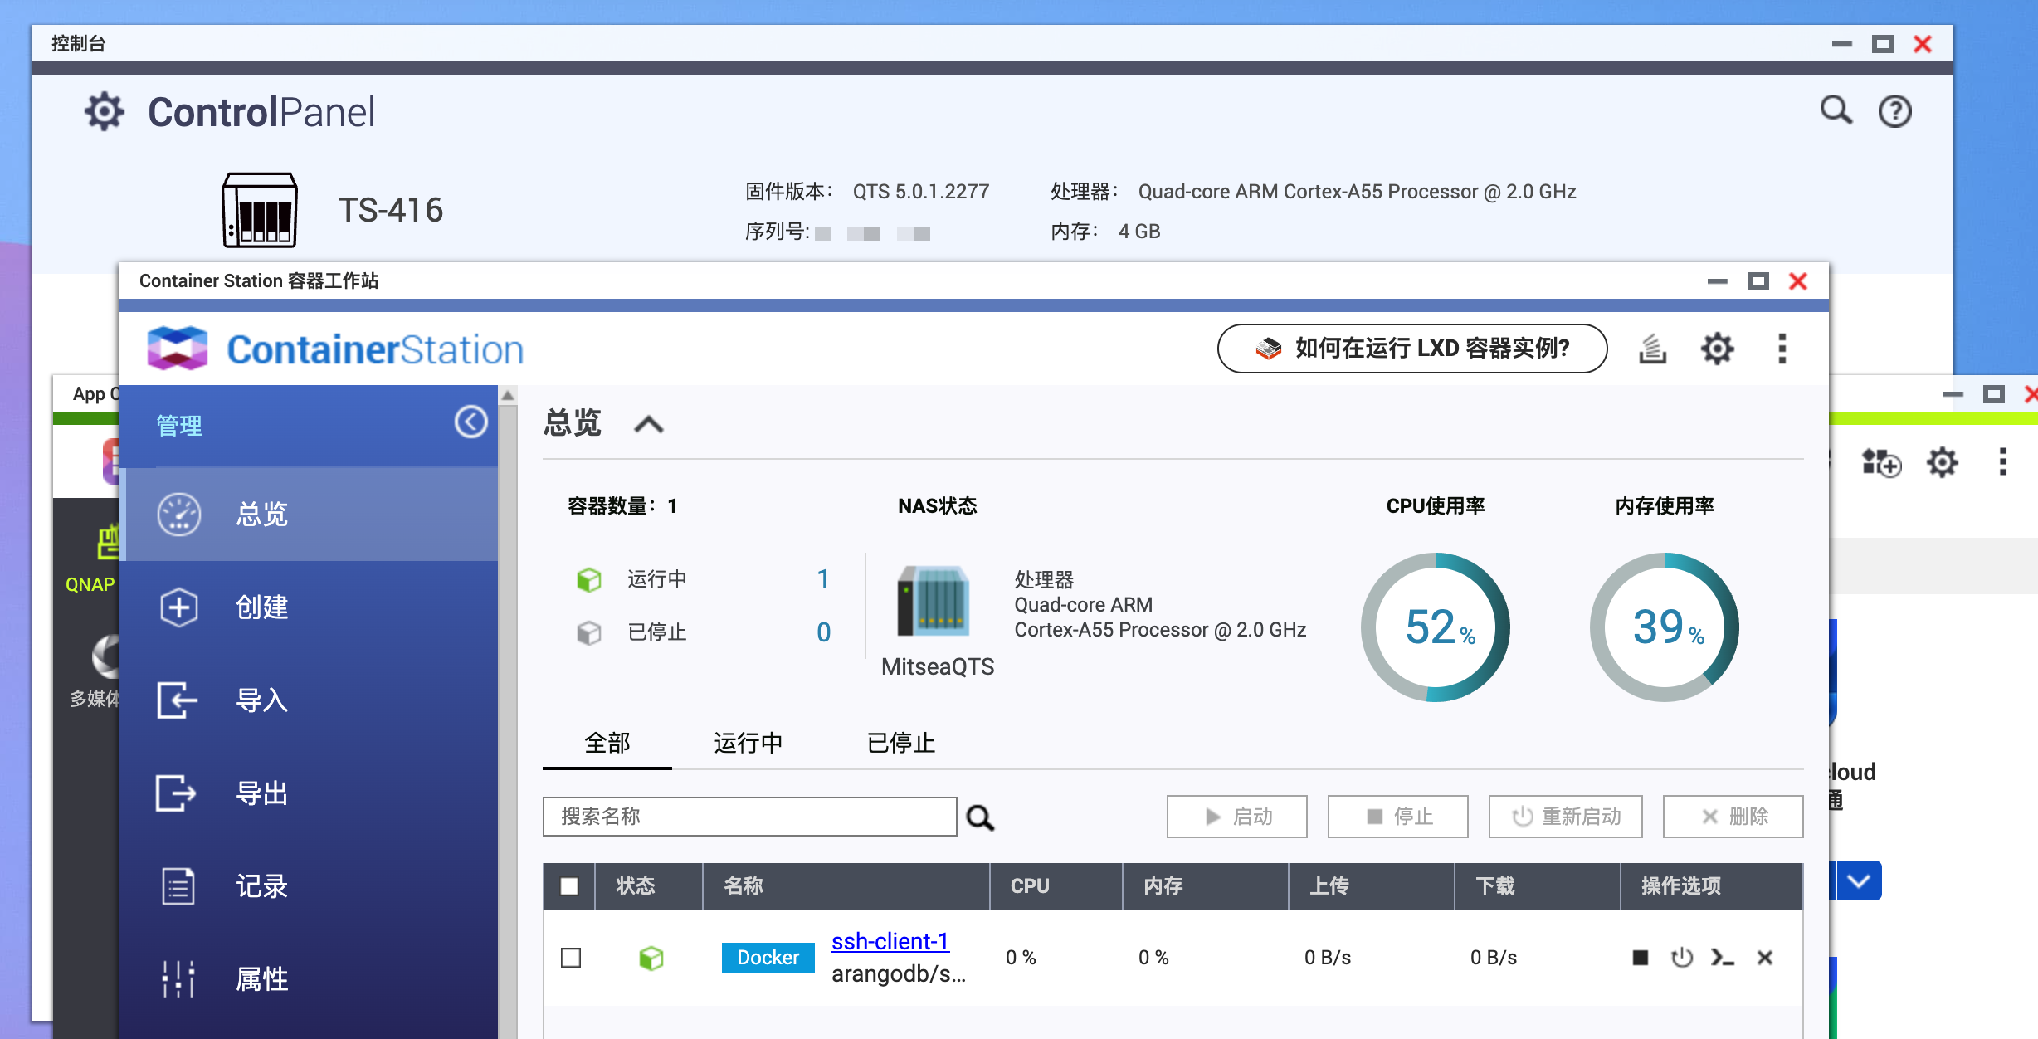Select 创建 in the left sidebar
Screen dimensions: 2038x1039
261,607
